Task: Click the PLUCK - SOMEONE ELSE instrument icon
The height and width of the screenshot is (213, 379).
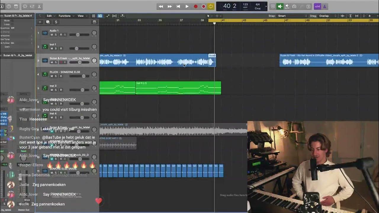Action: click(45, 74)
